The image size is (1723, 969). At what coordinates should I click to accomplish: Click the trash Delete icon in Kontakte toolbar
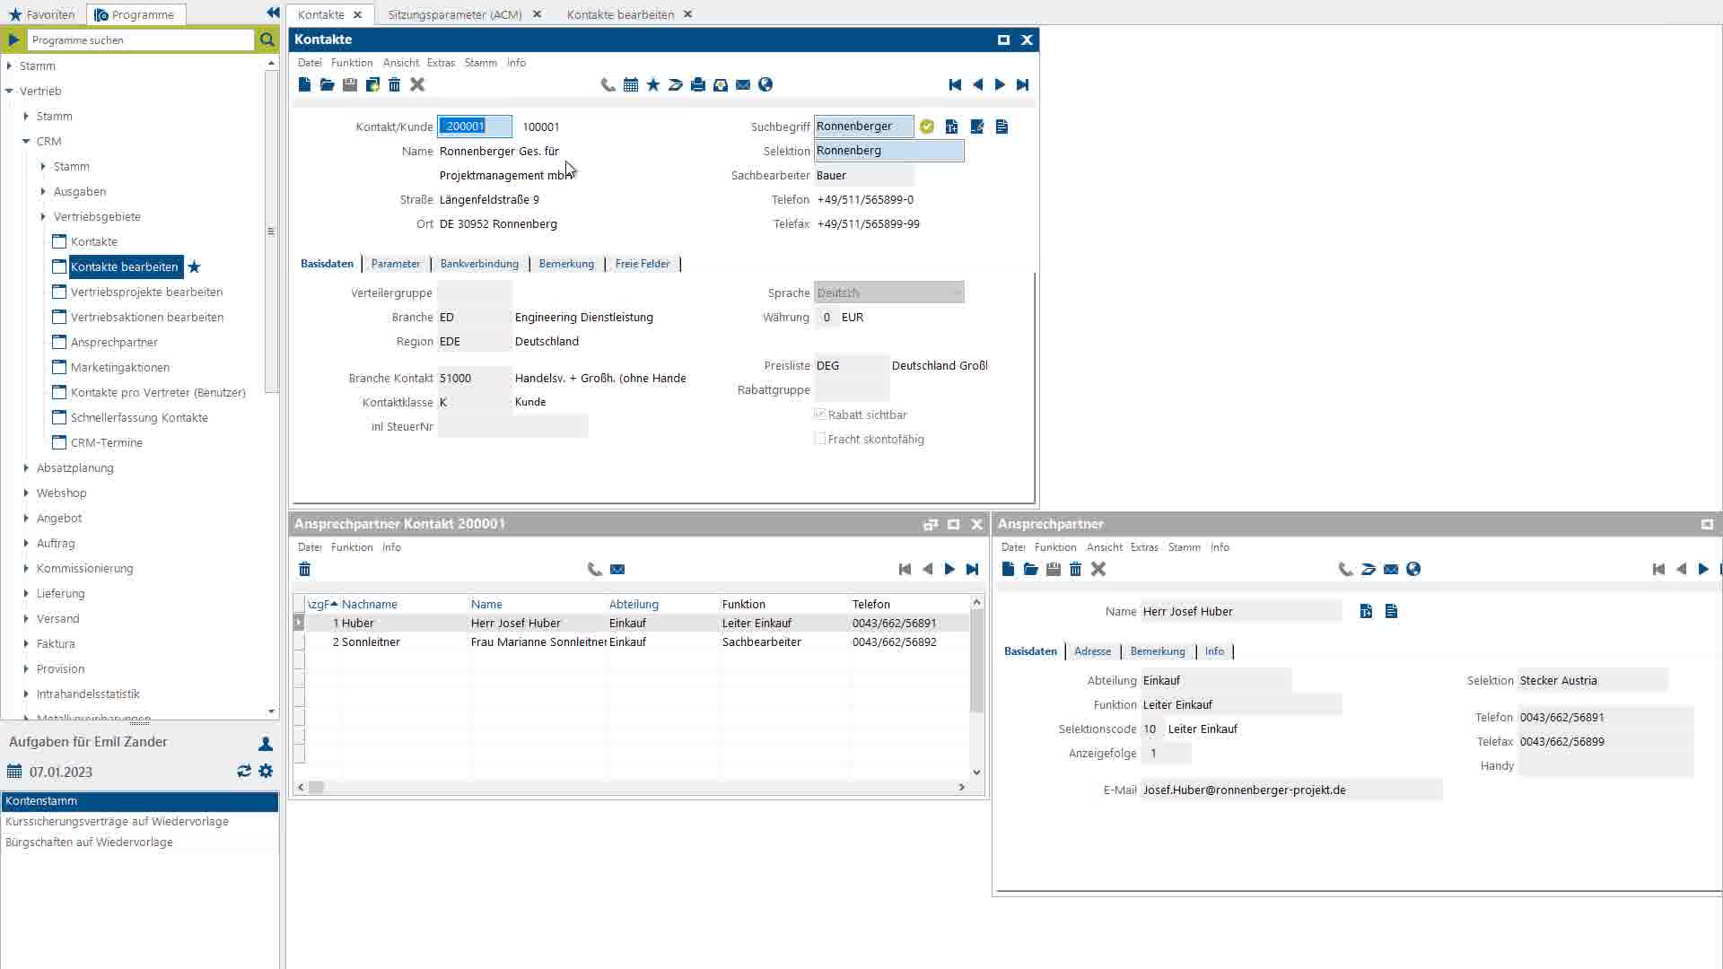point(394,84)
